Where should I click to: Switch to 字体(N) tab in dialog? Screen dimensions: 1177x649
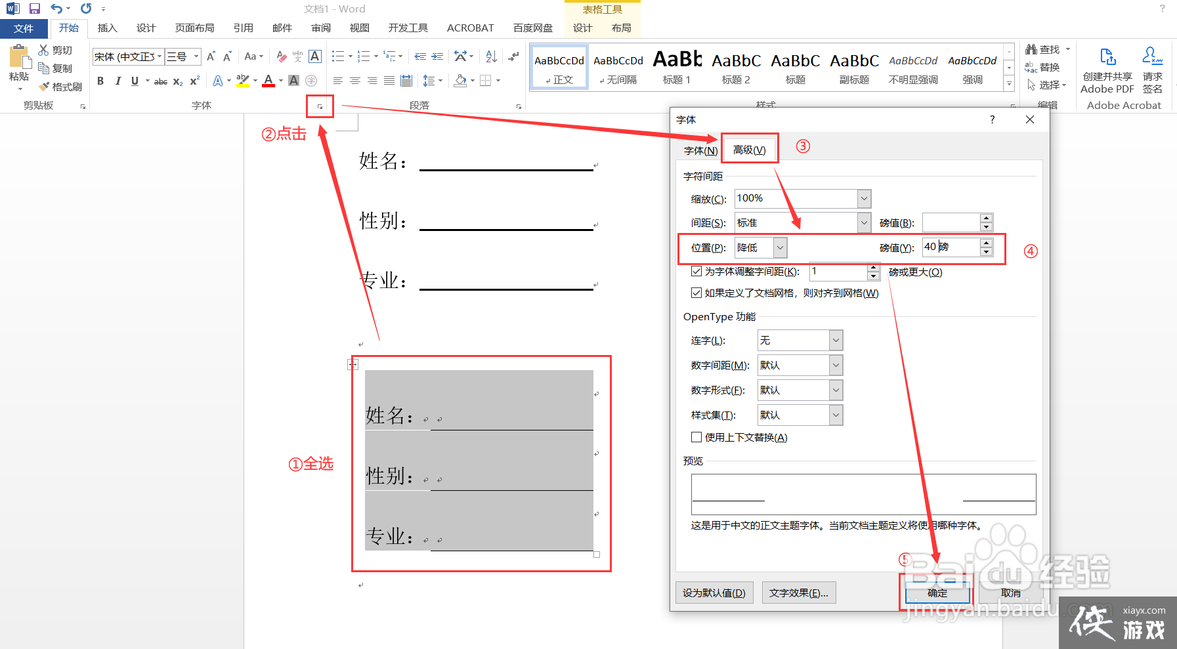(x=700, y=151)
